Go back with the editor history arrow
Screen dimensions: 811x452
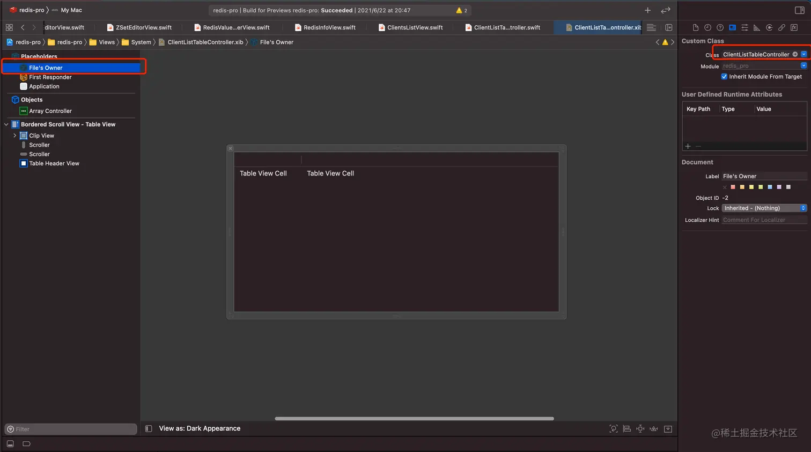[23, 27]
